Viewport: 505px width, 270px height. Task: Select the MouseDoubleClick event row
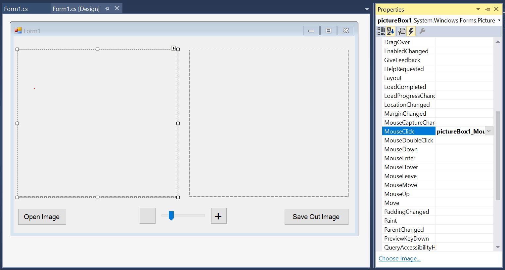[408, 140]
